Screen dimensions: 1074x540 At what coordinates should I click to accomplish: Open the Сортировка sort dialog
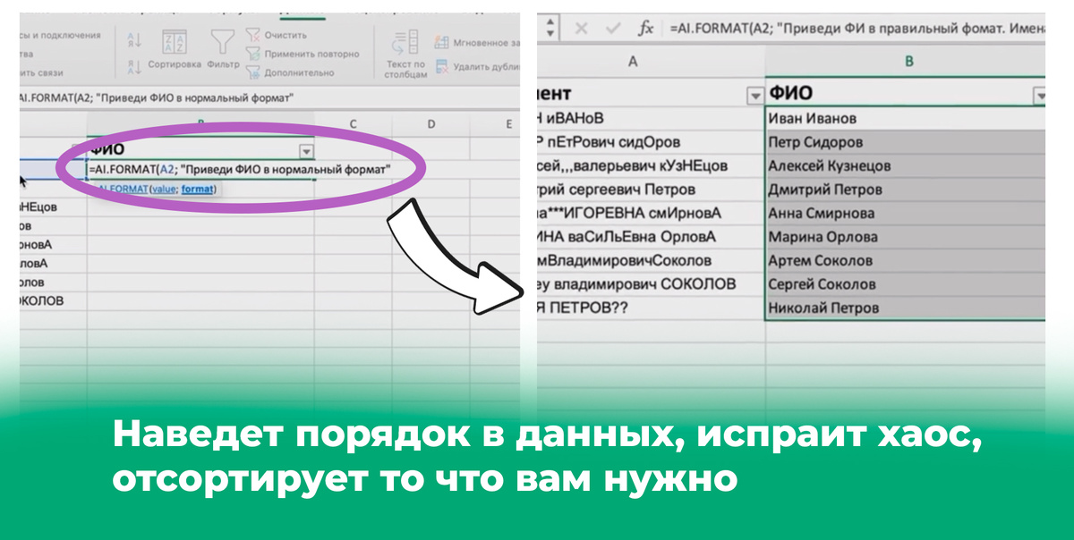[x=175, y=49]
